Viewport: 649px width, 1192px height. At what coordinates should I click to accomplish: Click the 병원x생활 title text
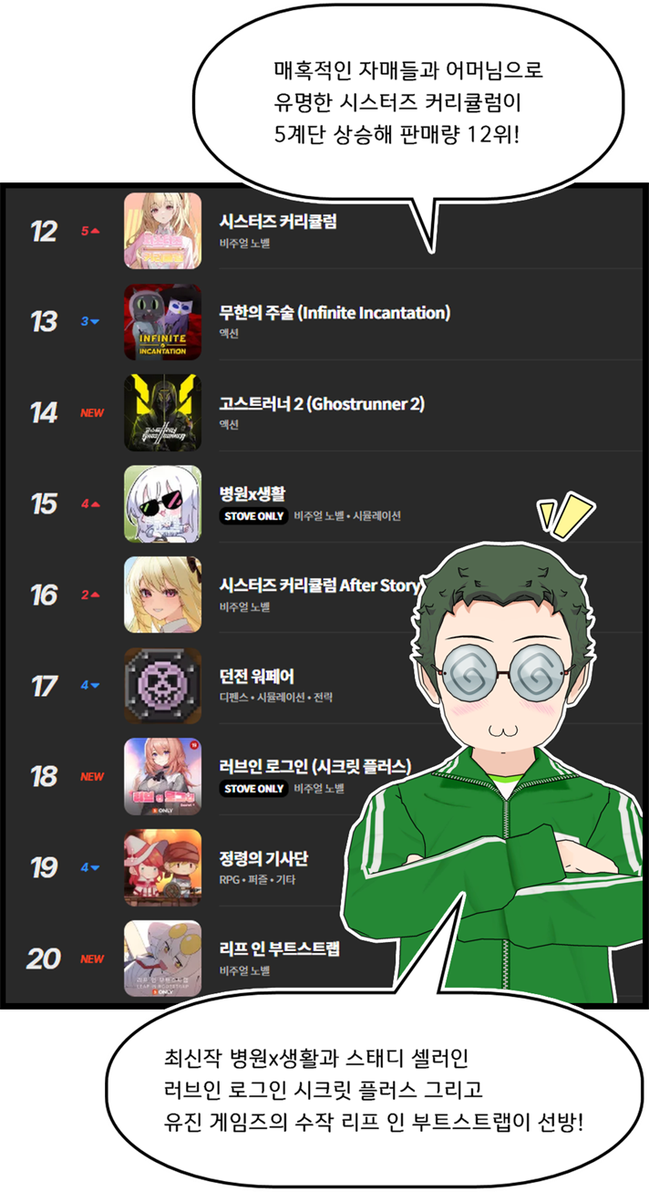click(253, 494)
